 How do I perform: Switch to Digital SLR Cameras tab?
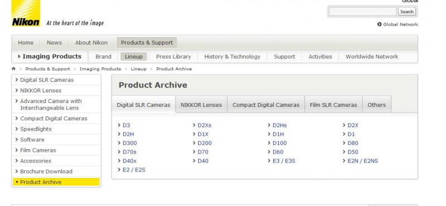pos(144,105)
